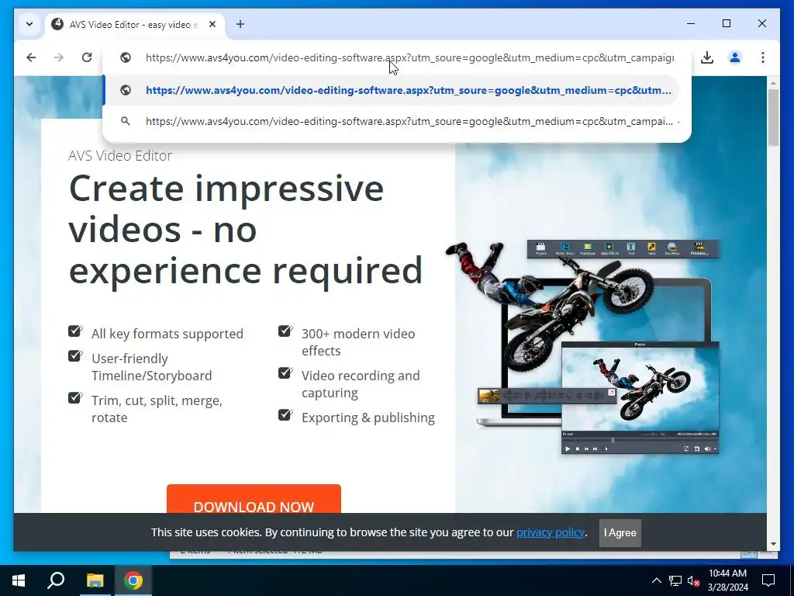794x596 pixels.
Task: Close the AVS Video Editor tab
Action: [x=212, y=24]
